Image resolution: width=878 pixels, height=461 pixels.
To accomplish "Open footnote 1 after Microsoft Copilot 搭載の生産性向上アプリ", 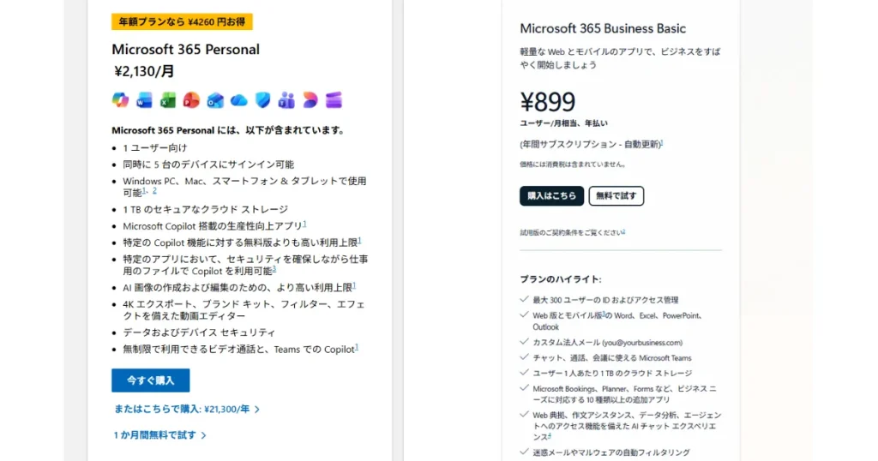I will (304, 224).
